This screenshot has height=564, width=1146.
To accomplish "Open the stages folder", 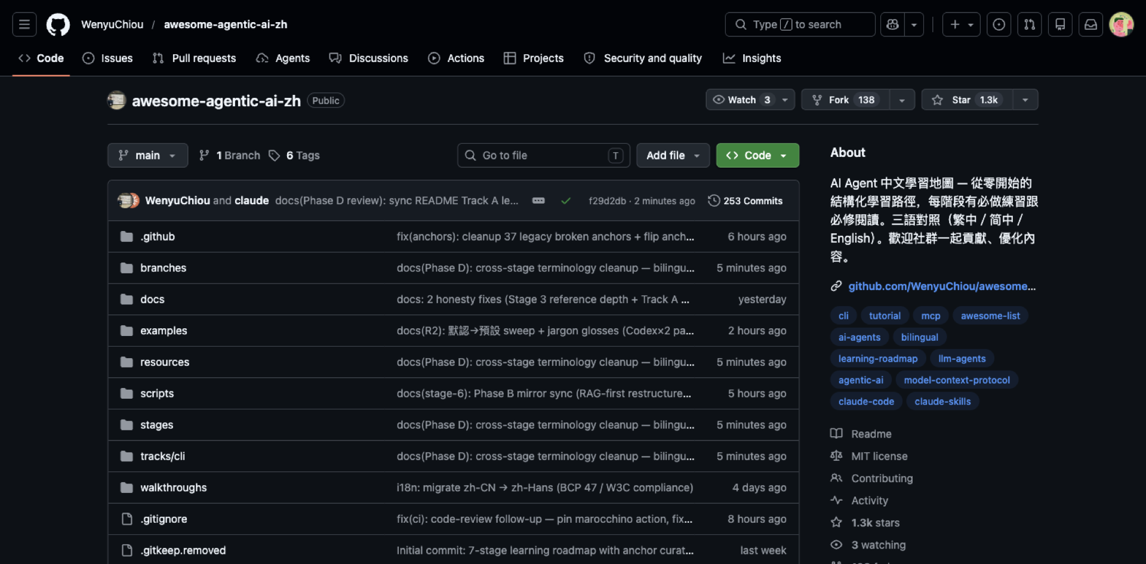I will [x=156, y=425].
